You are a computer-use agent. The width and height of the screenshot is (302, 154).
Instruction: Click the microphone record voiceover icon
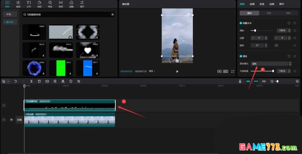(240, 81)
